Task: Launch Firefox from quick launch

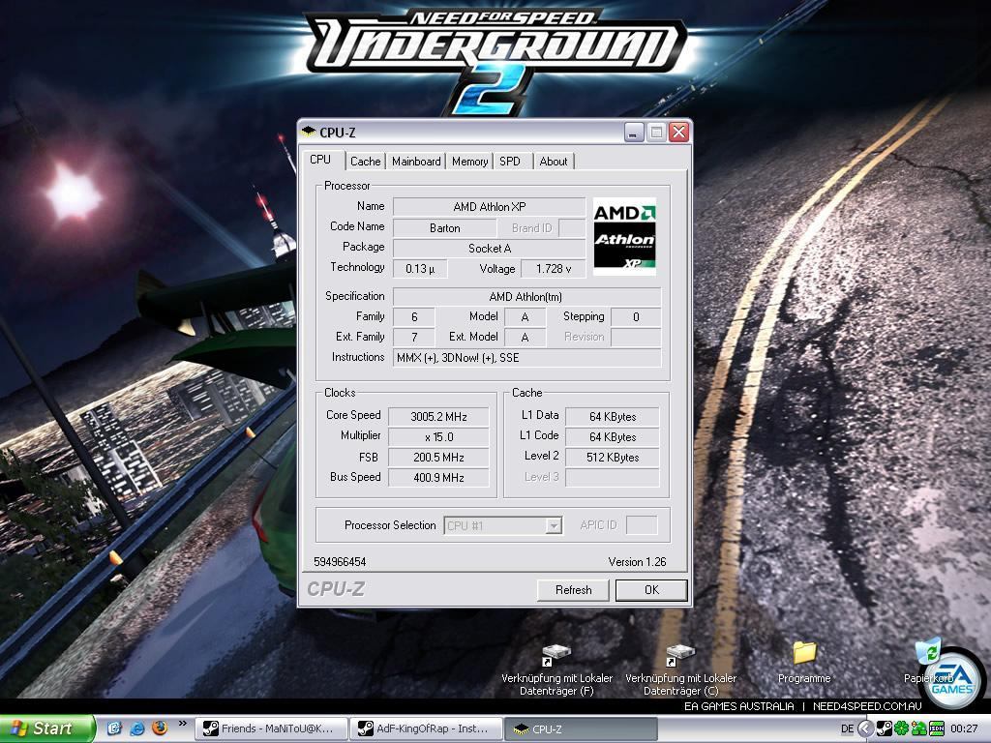Action: click(160, 728)
